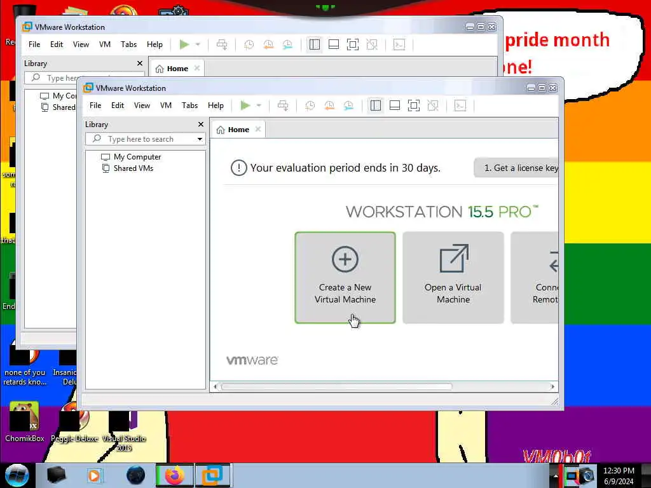
Task: Open ChomikBox desktop icon
Action: pyautogui.click(x=25, y=422)
